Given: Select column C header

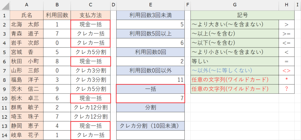Looking at the screenshot, I should click(x=91, y=5).
